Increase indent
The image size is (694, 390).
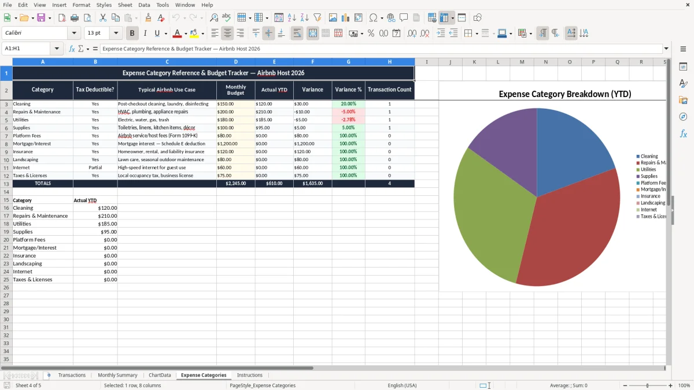441,34
